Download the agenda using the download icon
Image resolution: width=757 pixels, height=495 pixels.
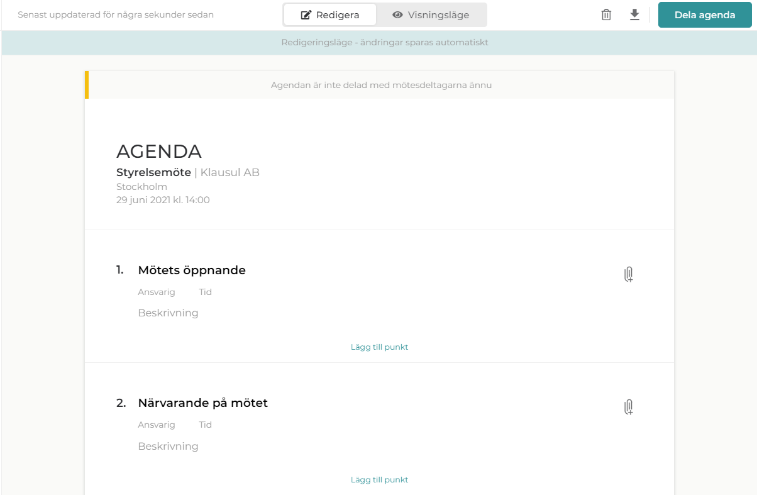634,15
